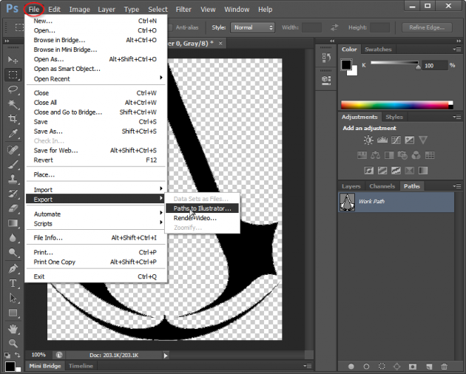Switch to the Channels tab

tap(382, 186)
